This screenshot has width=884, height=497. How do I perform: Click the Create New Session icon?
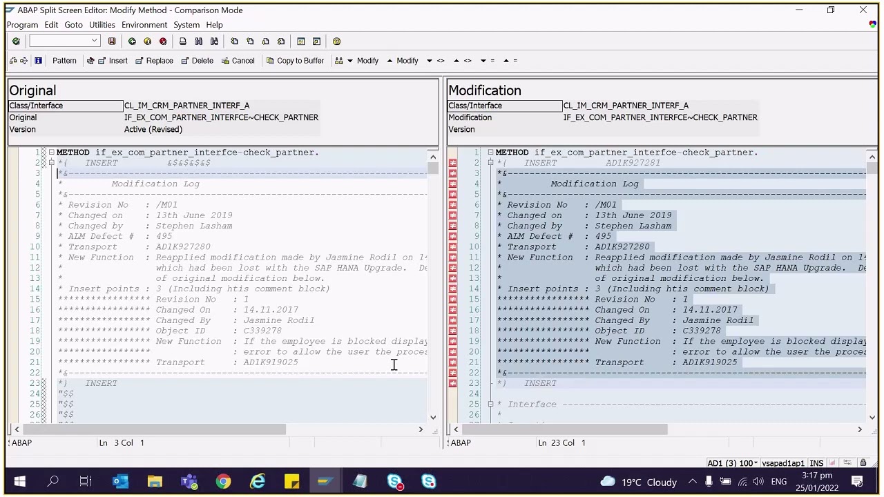point(300,41)
